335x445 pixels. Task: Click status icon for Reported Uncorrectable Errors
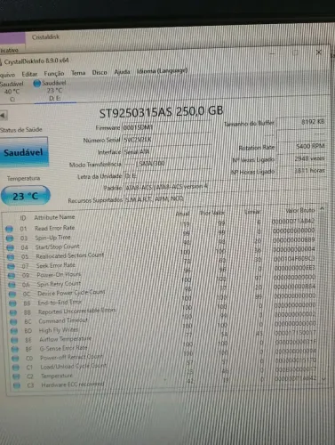coord(13,312)
